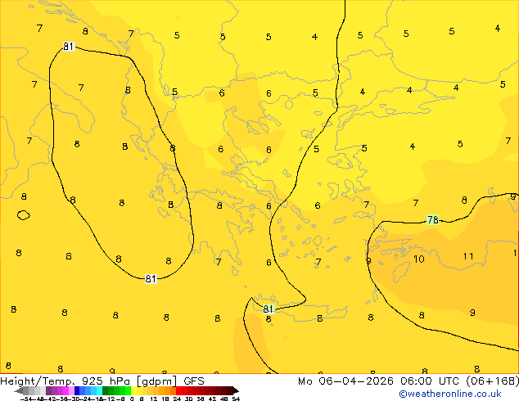Click the green-shaded '81' label near Crete
The width and height of the screenshot is (519, 401).
click(269, 309)
